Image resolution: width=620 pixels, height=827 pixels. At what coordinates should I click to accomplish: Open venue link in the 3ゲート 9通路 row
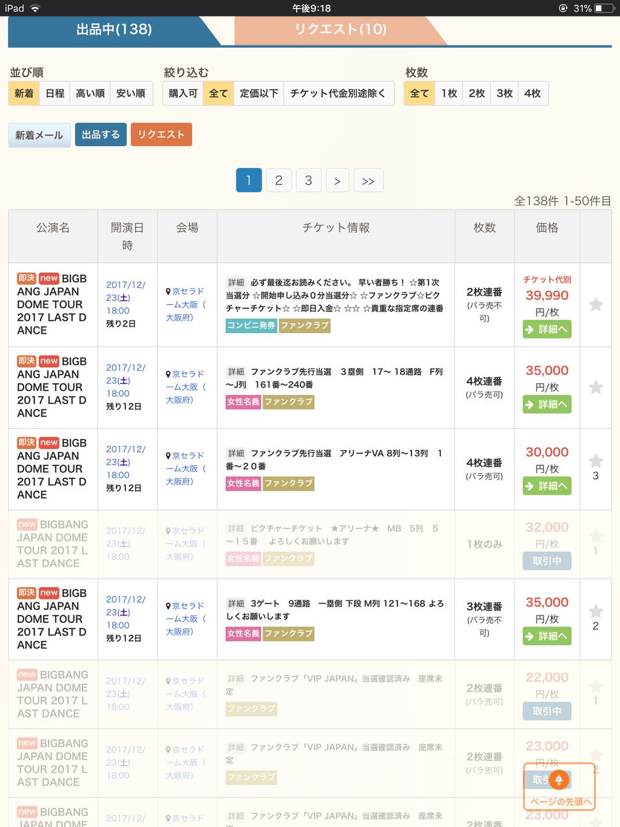[x=186, y=619]
